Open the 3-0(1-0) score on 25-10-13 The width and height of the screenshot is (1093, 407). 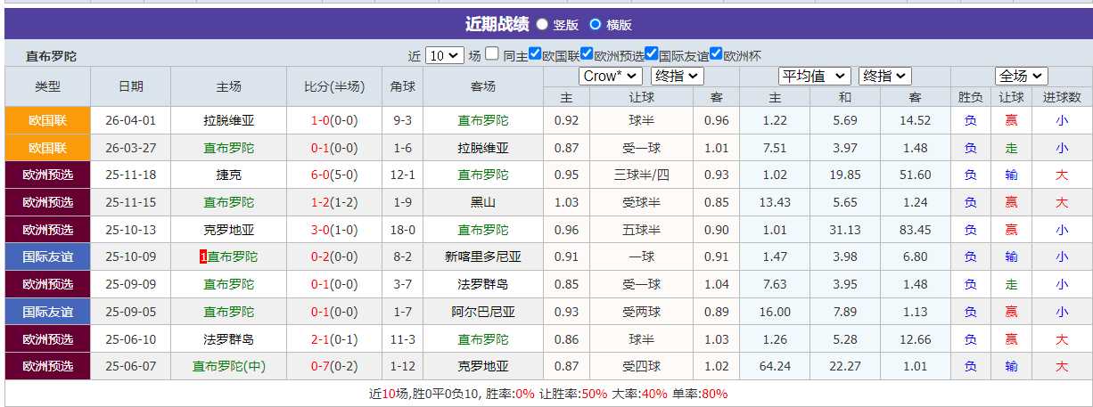point(334,230)
